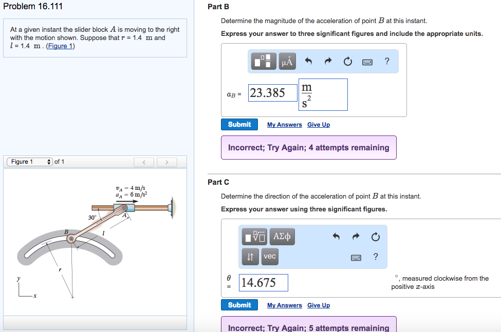Open the math template icon in Part C
This screenshot has width=501, height=332.
tap(254, 237)
